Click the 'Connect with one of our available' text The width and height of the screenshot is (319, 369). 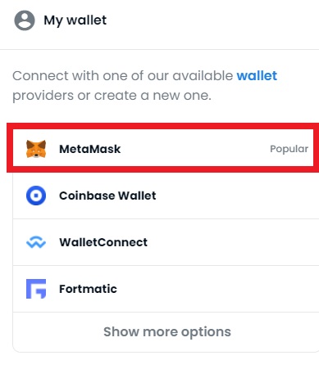(x=123, y=76)
